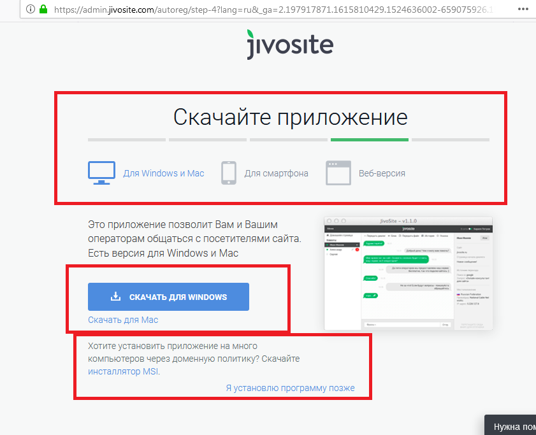536x435 pixels.
Task: Click the green padlock security icon
Action: pos(43,9)
